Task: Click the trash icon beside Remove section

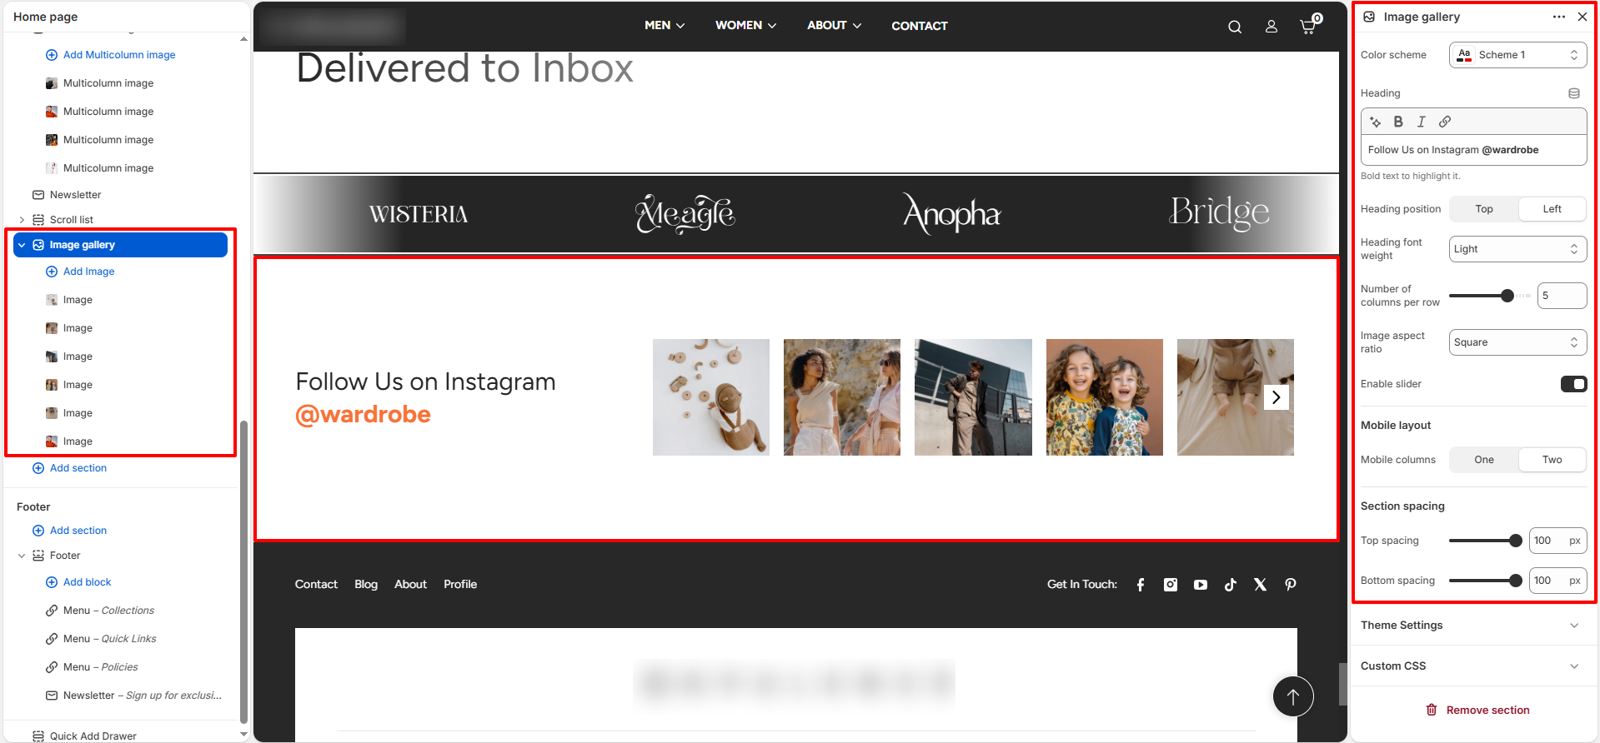Action: (1432, 710)
